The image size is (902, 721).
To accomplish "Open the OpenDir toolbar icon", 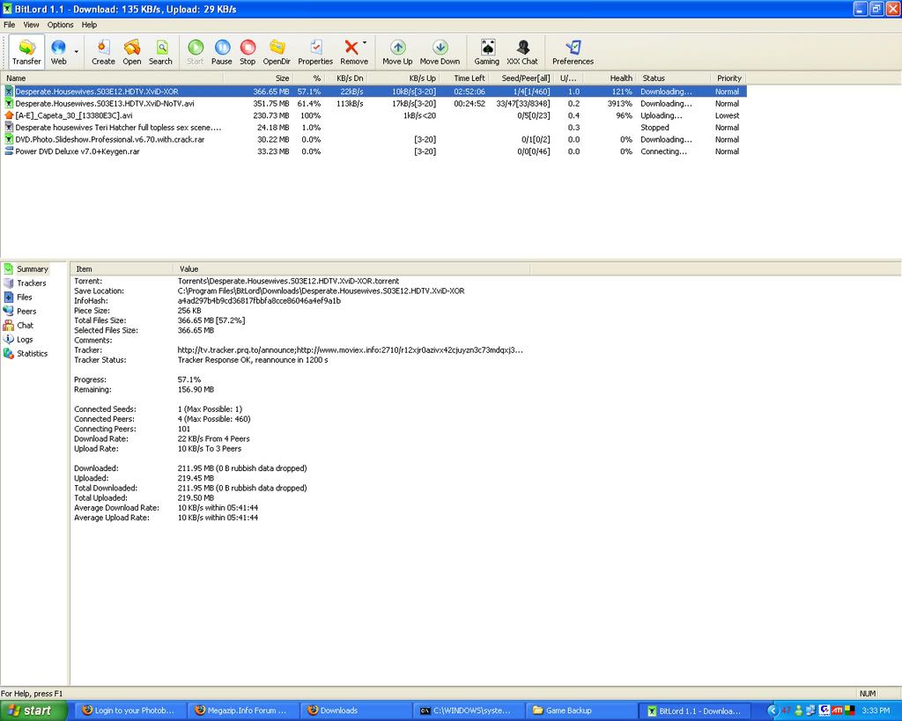I will point(276,51).
